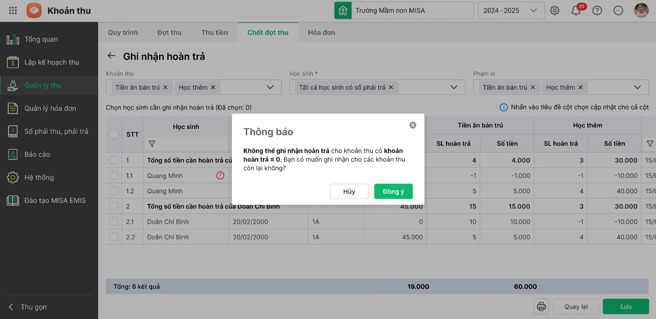This screenshot has height=319, width=656.
Task: Open the app launcher grid icon
Action: (x=13, y=11)
